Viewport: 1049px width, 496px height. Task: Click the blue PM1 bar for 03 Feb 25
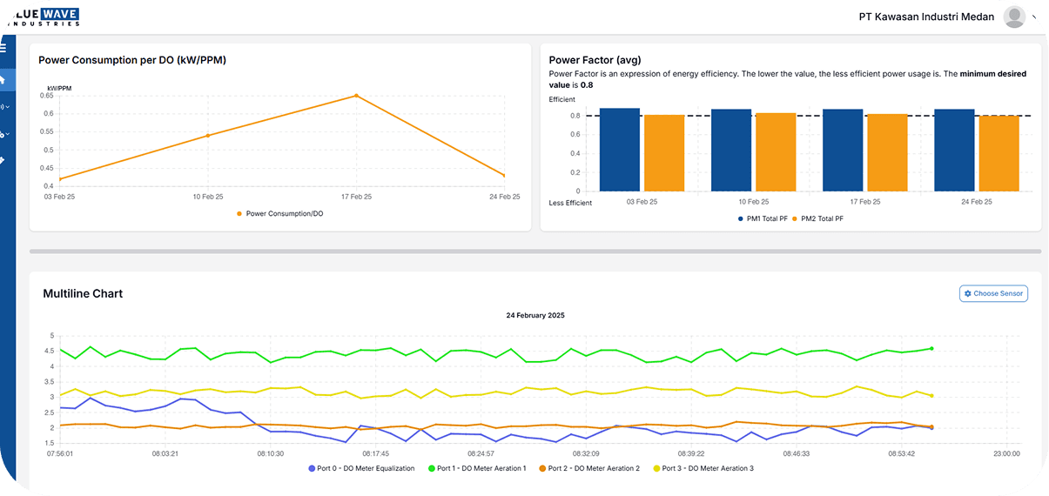click(620, 150)
